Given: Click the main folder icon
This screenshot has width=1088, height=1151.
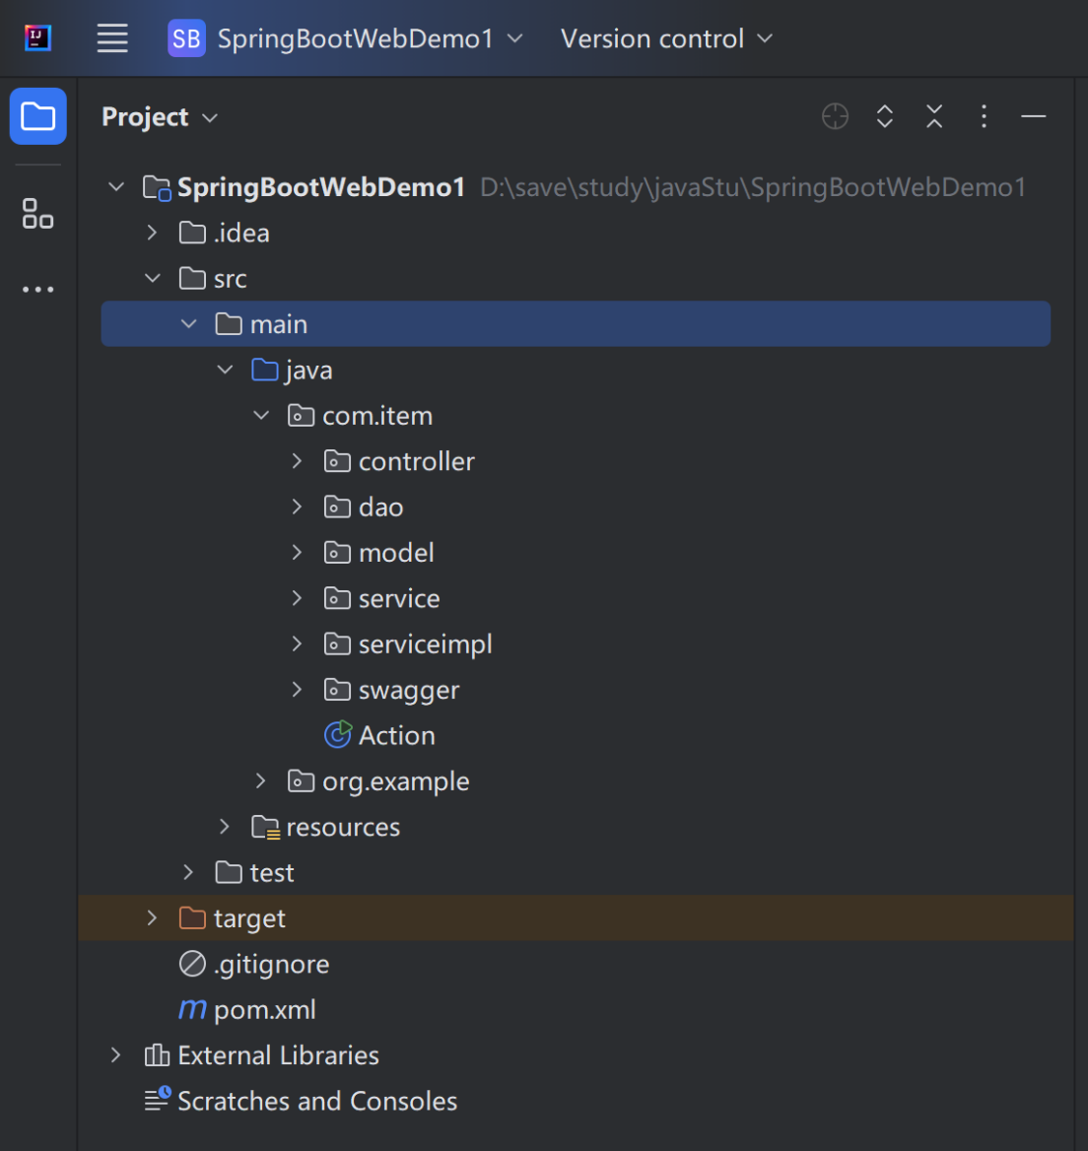Looking at the screenshot, I should click(x=229, y=323).
